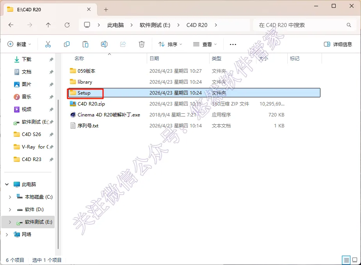Open C4D S26 pinned folder
Viewport: 361px width, 265px height.
click(31, 134)
